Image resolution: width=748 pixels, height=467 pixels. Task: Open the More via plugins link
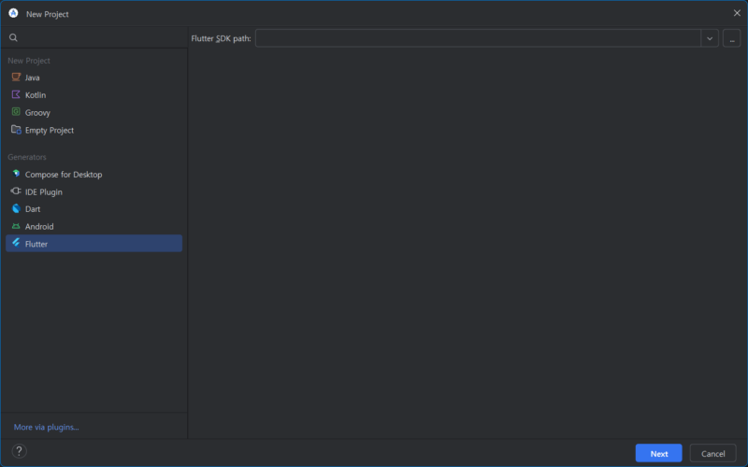coord(46,428)
